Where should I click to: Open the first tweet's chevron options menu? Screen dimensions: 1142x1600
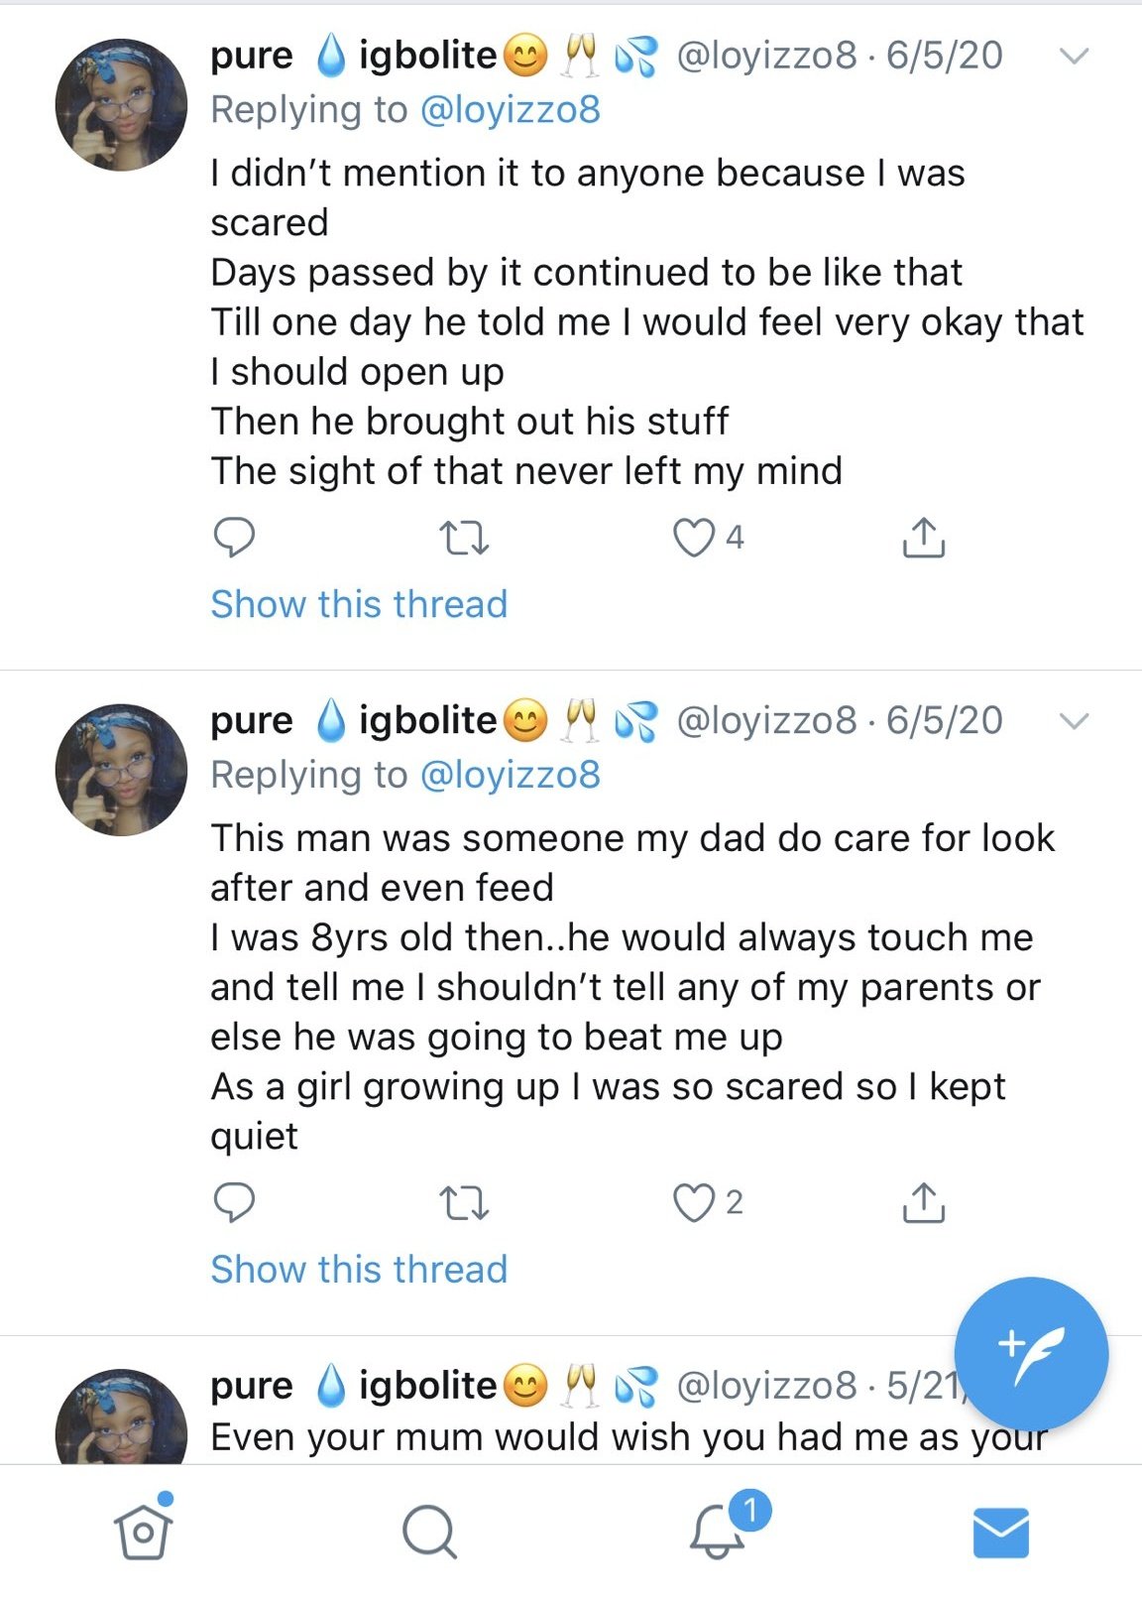pyautogui.click(x=1074, y=57)
